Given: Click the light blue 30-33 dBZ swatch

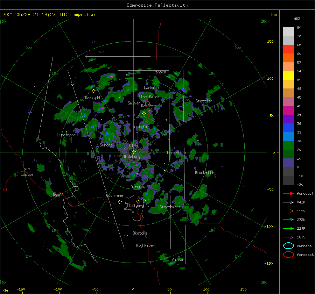Looking at the screenshot, I should pos(288,137).
